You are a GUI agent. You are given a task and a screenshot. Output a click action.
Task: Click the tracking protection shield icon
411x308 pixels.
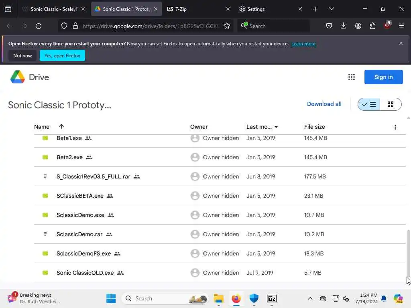point(64,26)
